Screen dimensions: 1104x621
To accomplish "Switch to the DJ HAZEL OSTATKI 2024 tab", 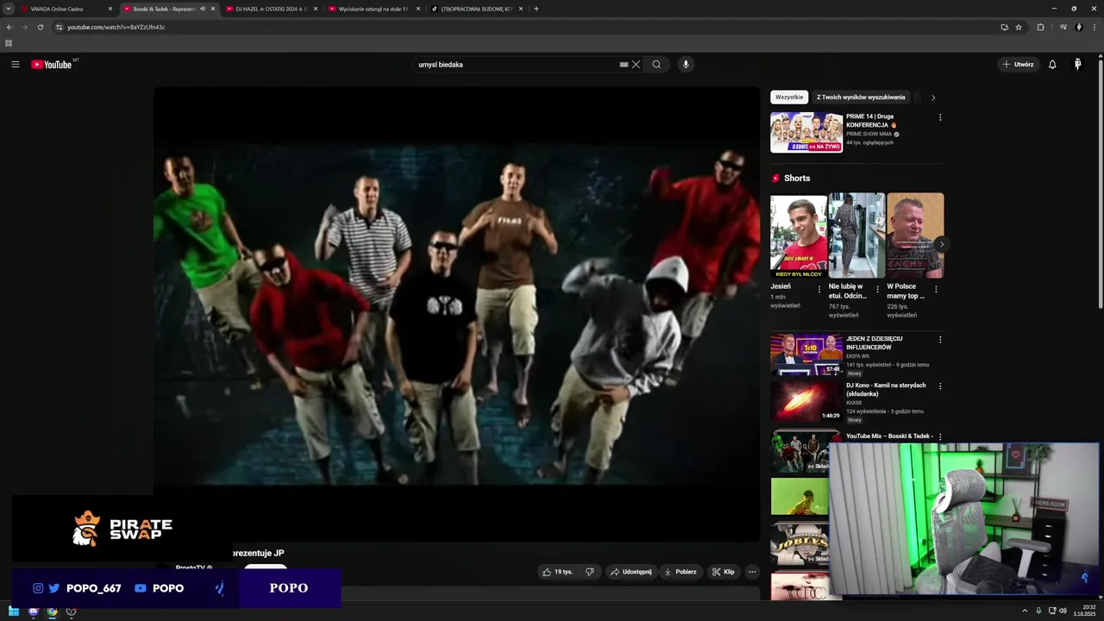I will point(272,9).
